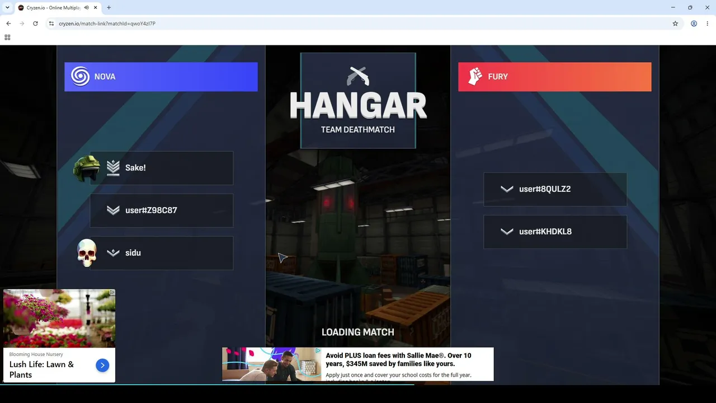This screenshot has height=403, width=716.
Task: Click the Sallie Mae ad photo
Action: click(x=272, y=364)
